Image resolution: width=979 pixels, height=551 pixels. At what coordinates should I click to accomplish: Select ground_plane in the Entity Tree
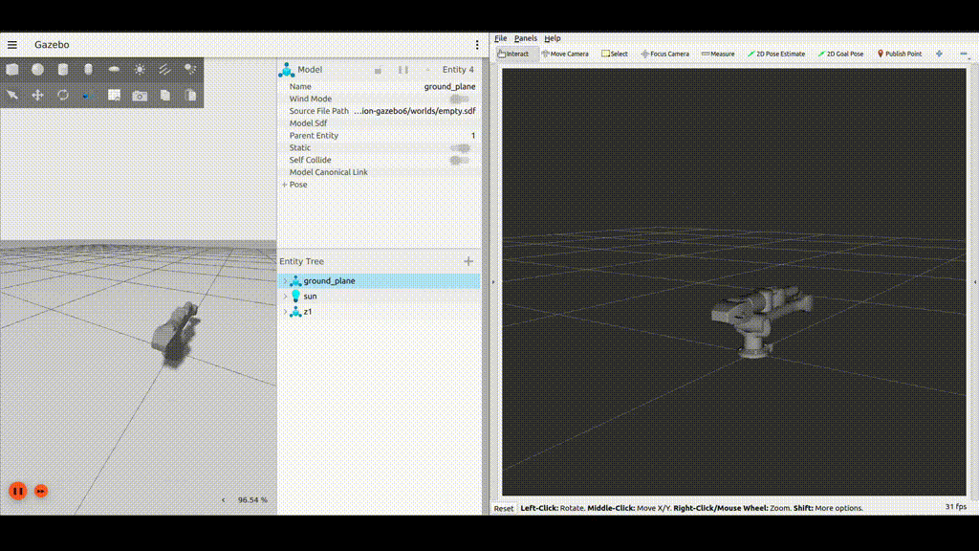point(379,281)
